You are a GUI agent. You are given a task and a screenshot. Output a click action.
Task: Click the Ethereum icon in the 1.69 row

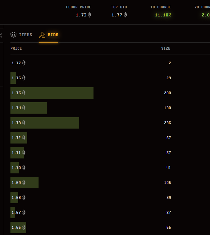[x=24, y=182]
